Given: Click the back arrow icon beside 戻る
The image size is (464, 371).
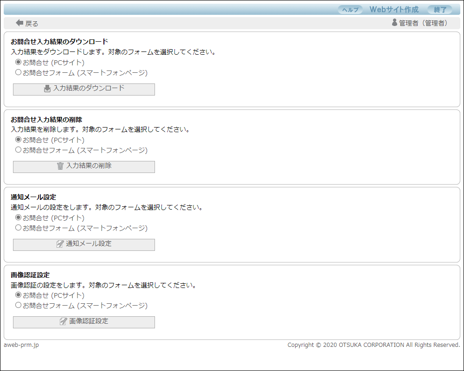Looking at the screenshot, I should 19,23.
